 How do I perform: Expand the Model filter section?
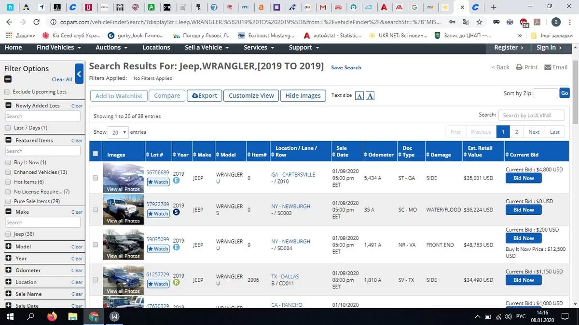[x=8, y=247]
